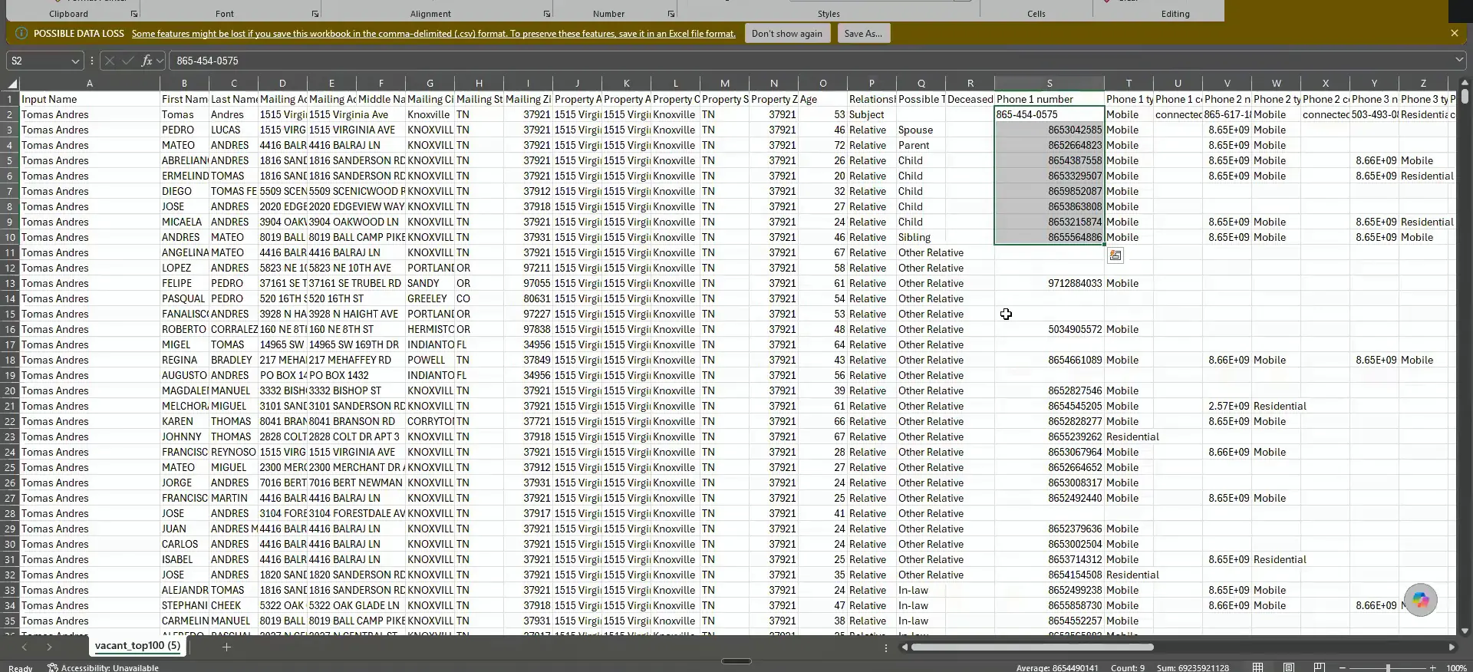Select the cell containing 5034905572

click(1050, 329)
